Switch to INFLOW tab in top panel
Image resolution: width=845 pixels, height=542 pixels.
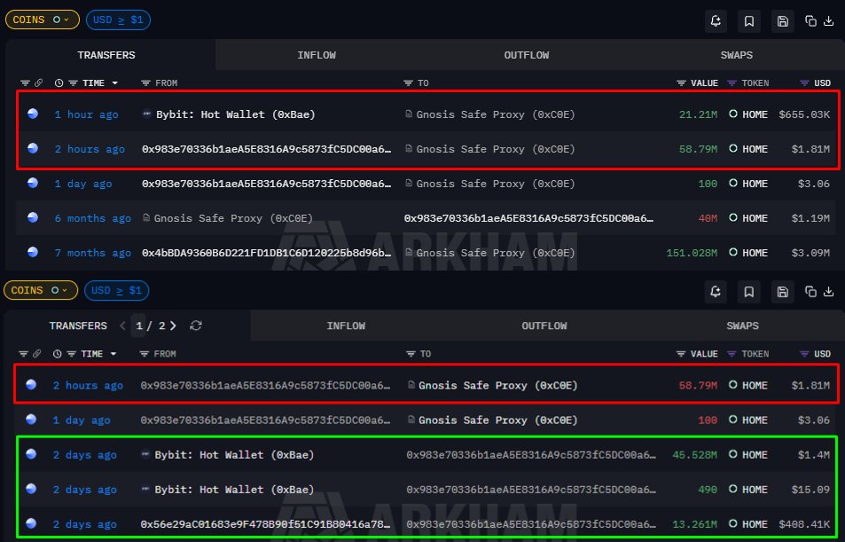click(317, 55)
